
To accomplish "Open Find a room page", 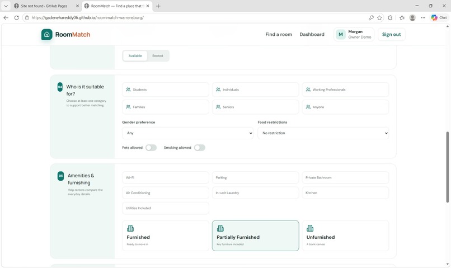I will pos(279,35).
